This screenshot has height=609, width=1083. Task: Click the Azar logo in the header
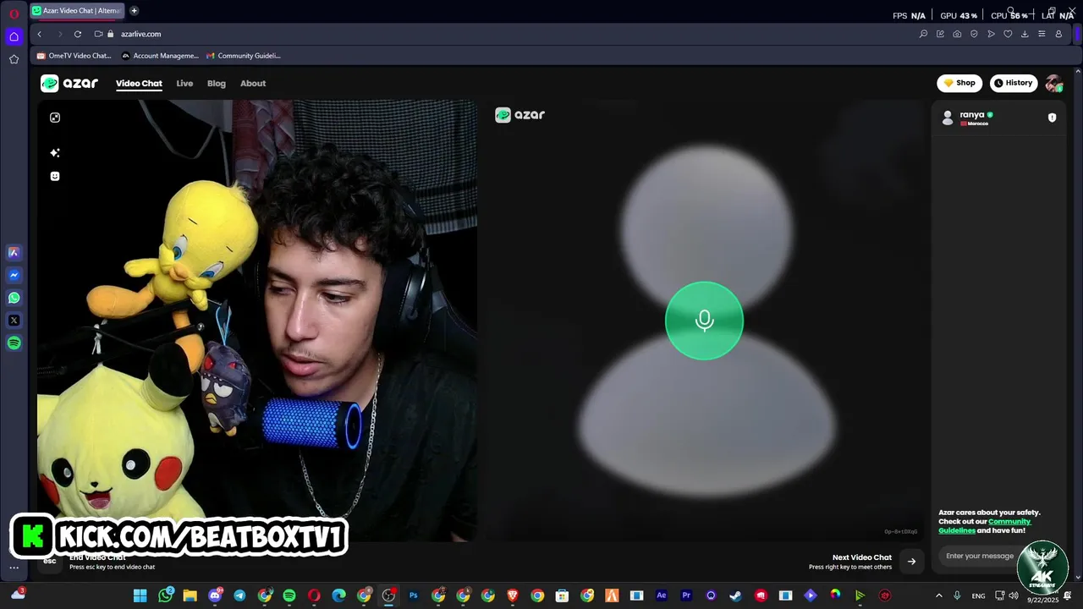[69, 83]
